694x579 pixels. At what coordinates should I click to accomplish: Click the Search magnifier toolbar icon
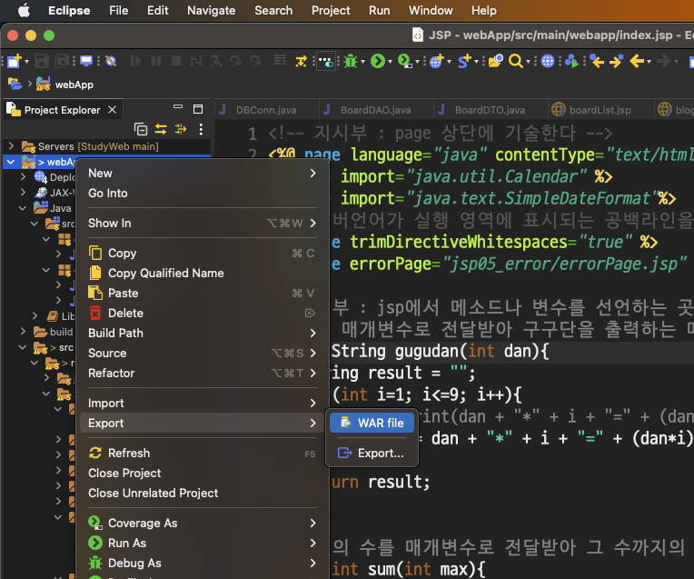point(516,61)
